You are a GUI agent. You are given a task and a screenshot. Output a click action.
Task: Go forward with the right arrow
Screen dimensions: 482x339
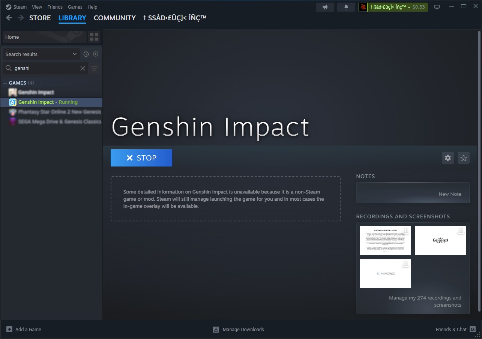(x=21, y=18)
